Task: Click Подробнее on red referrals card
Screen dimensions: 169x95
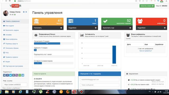Action: click(x=151, y=28)
